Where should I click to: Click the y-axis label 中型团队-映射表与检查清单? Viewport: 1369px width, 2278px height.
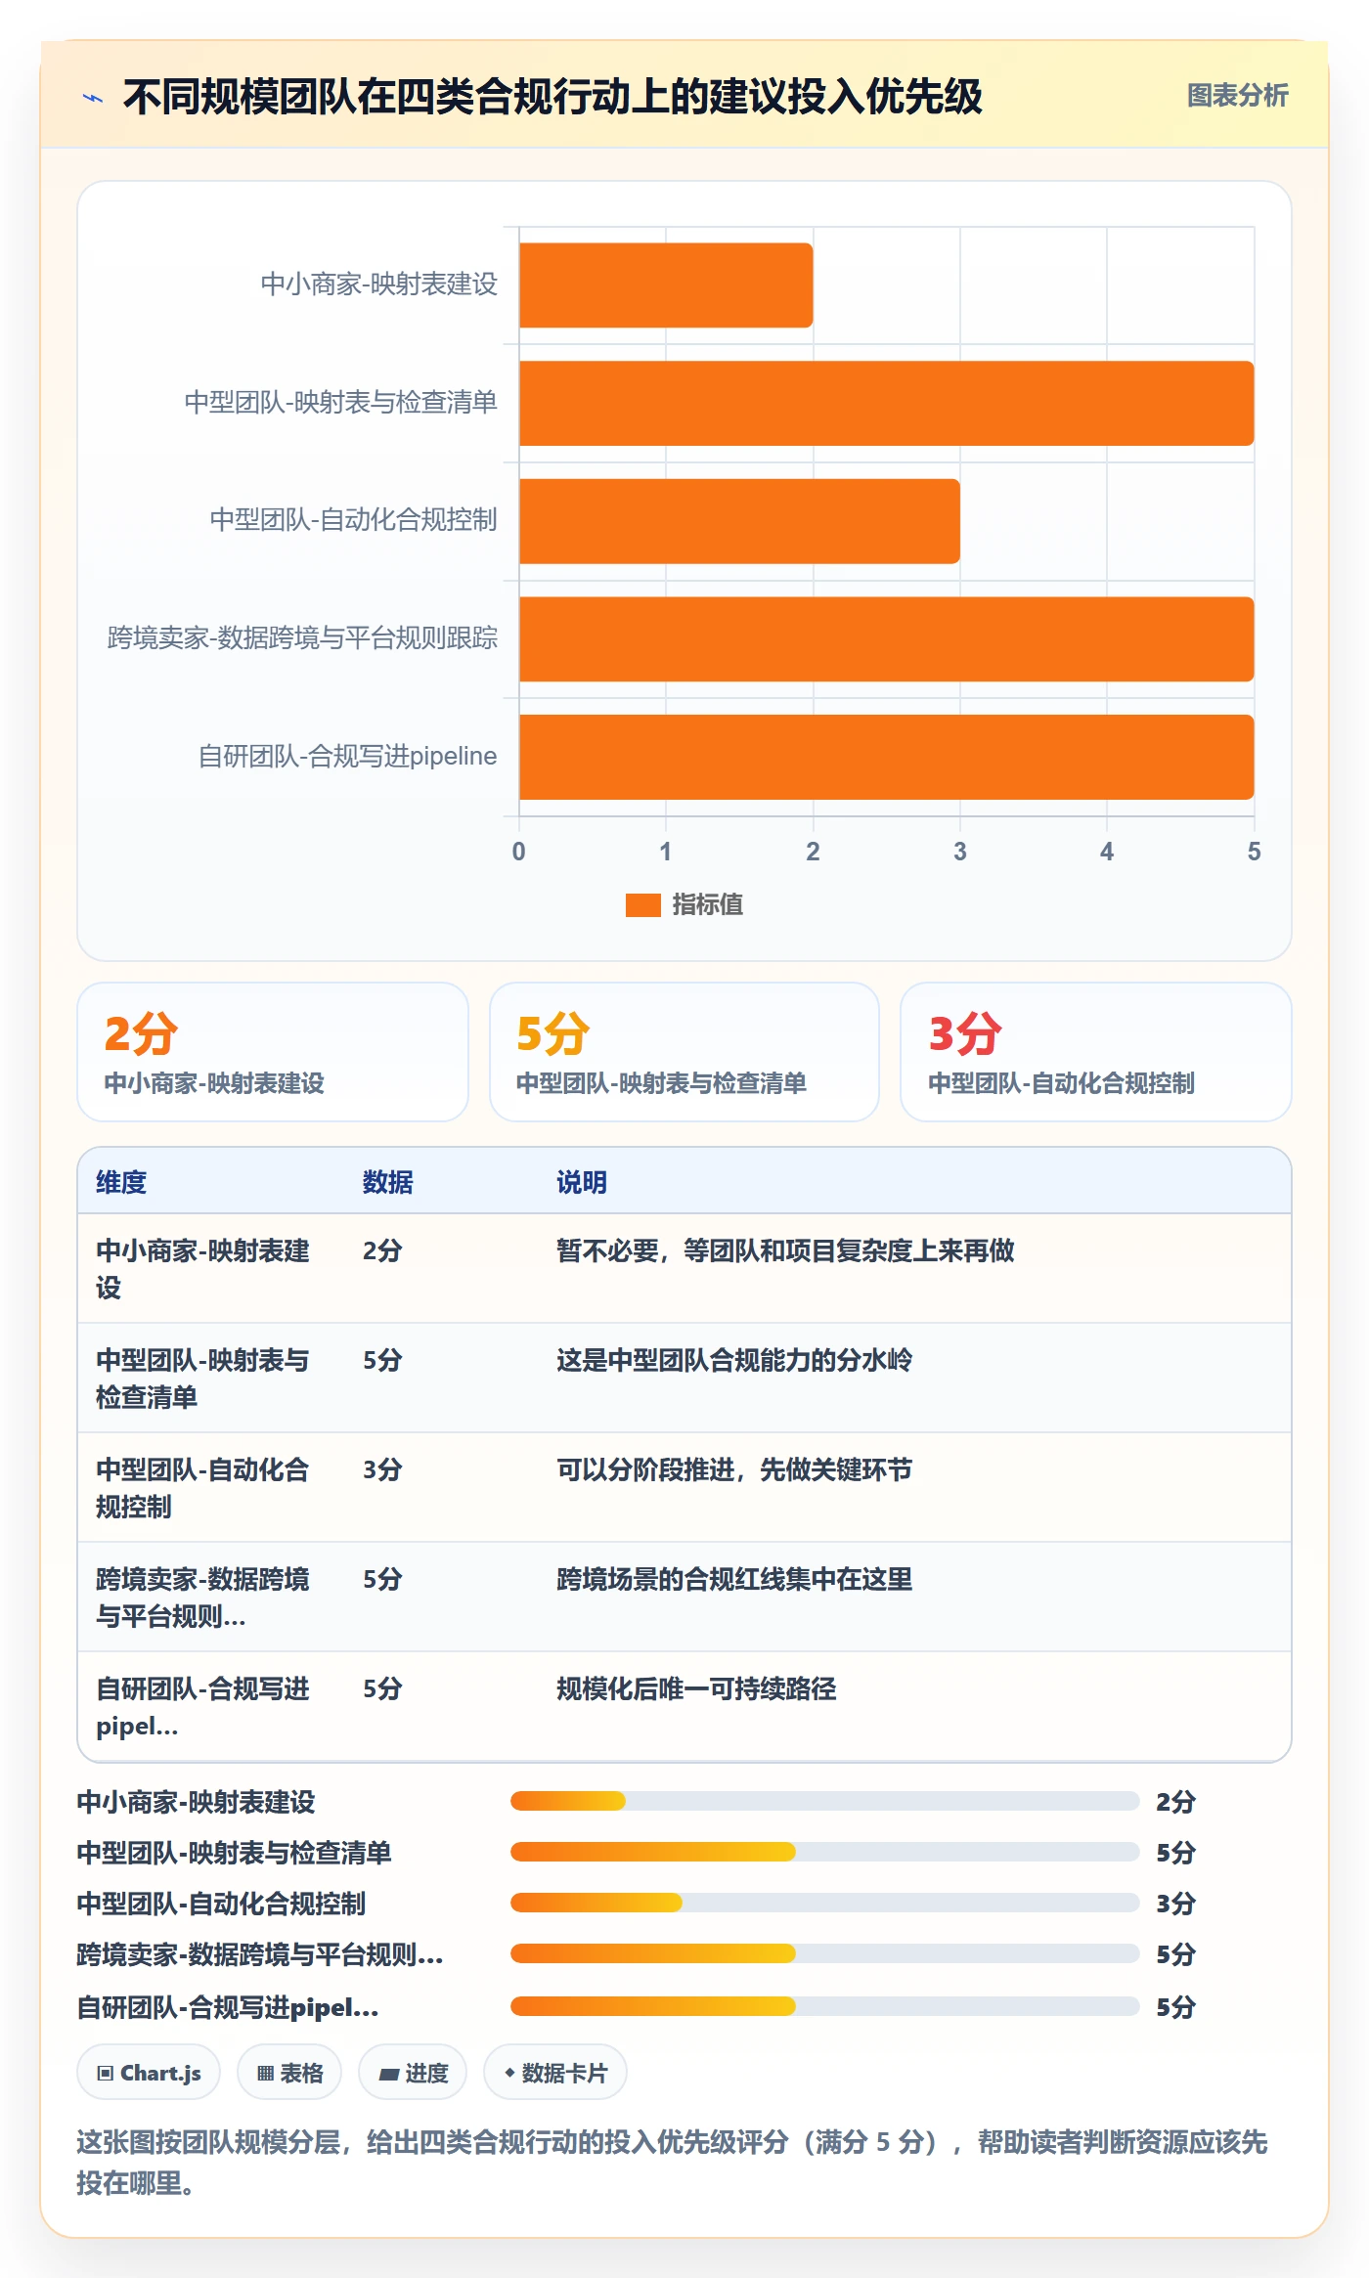[x=340, y=403]
